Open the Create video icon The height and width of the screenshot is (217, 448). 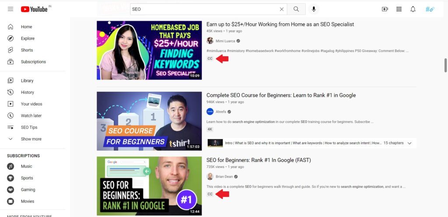pyautogui.click(x=385, y=9)
